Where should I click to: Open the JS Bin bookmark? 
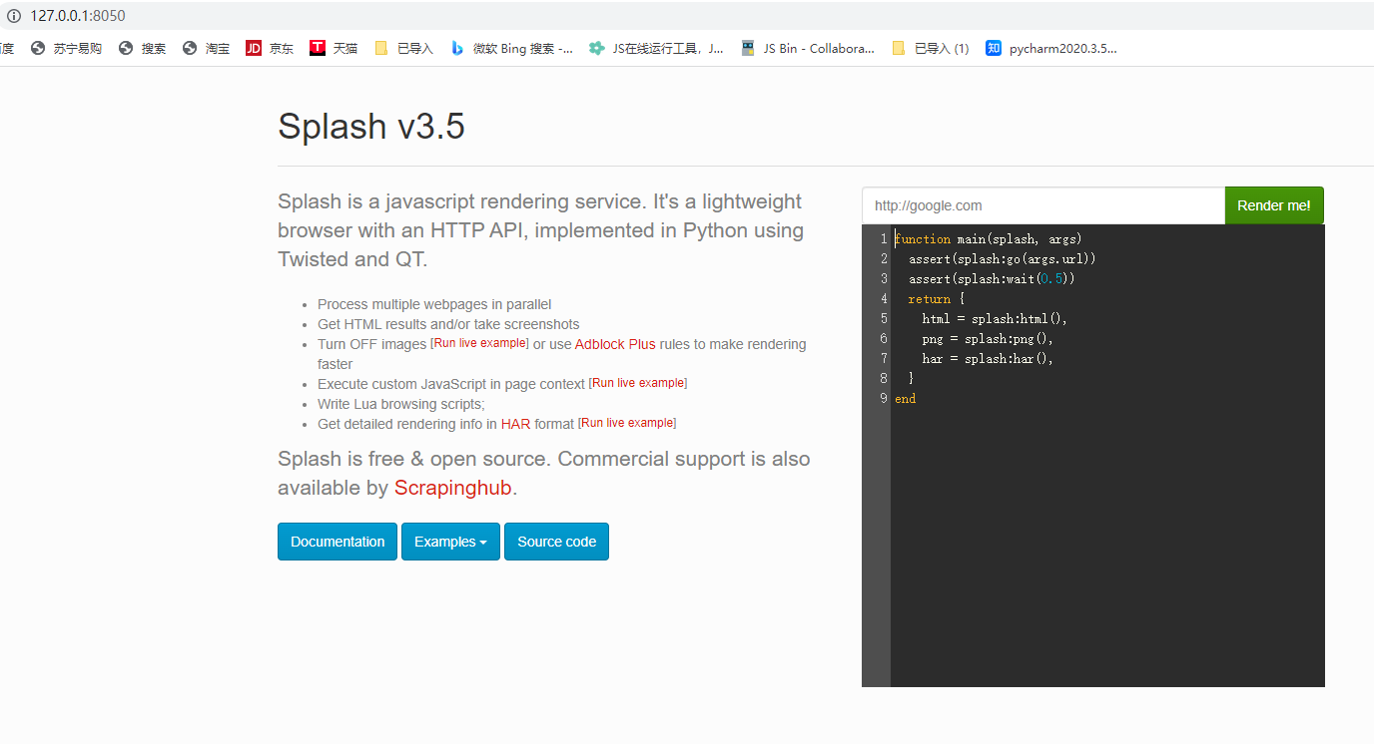point(808,48)
